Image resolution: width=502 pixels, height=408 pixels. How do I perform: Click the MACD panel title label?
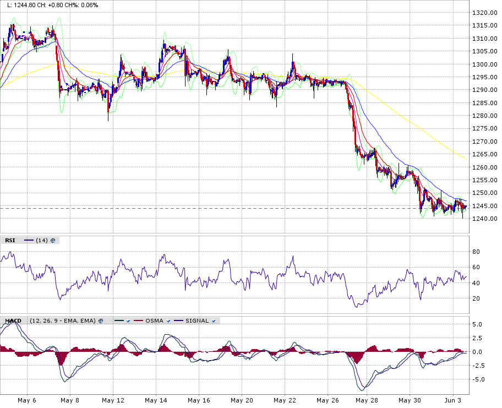pos(14,320)
